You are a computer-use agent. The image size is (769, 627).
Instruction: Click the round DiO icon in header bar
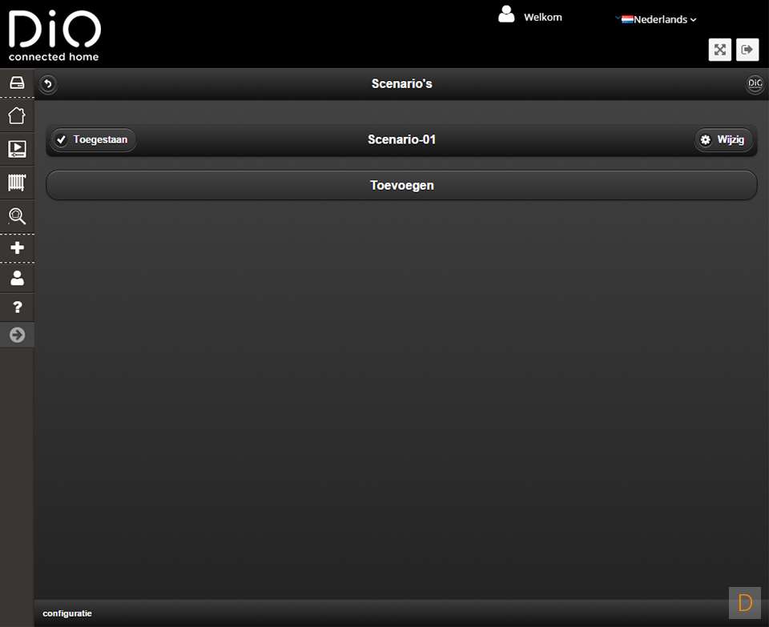(755, 84)
